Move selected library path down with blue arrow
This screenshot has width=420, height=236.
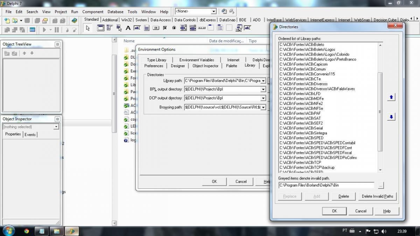point(391,117)
